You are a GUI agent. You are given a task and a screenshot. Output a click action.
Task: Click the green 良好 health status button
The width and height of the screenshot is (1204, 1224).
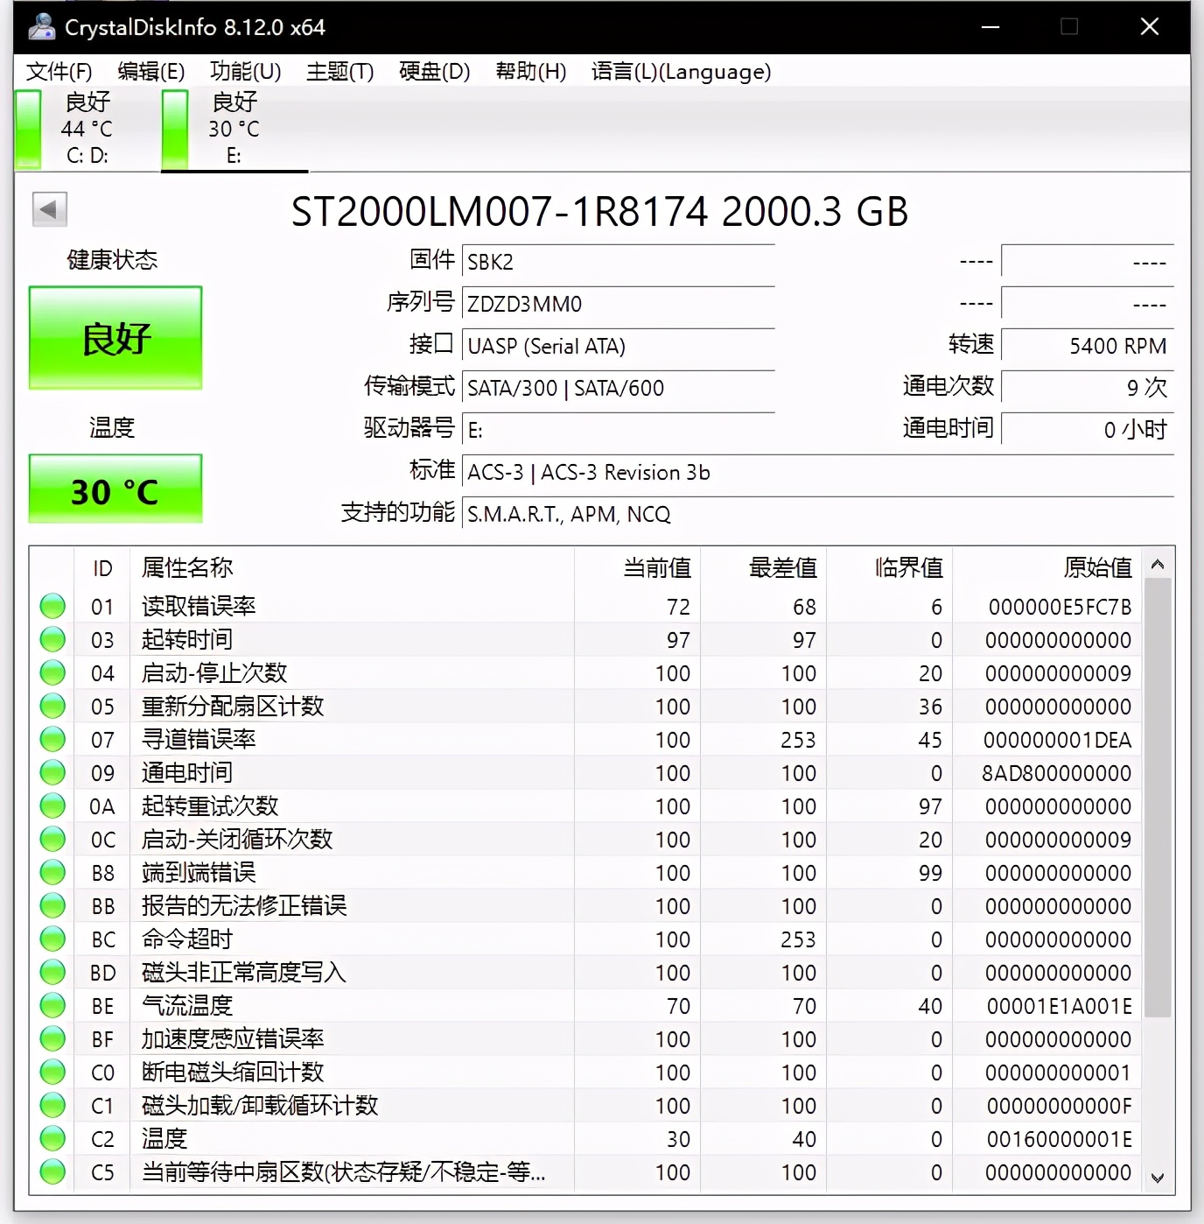115,338
